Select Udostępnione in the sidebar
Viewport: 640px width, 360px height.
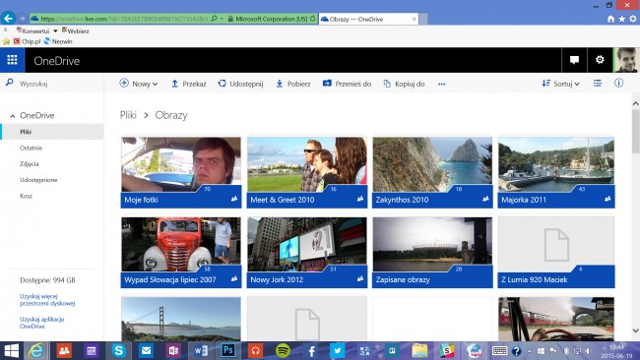click(38, 180)
